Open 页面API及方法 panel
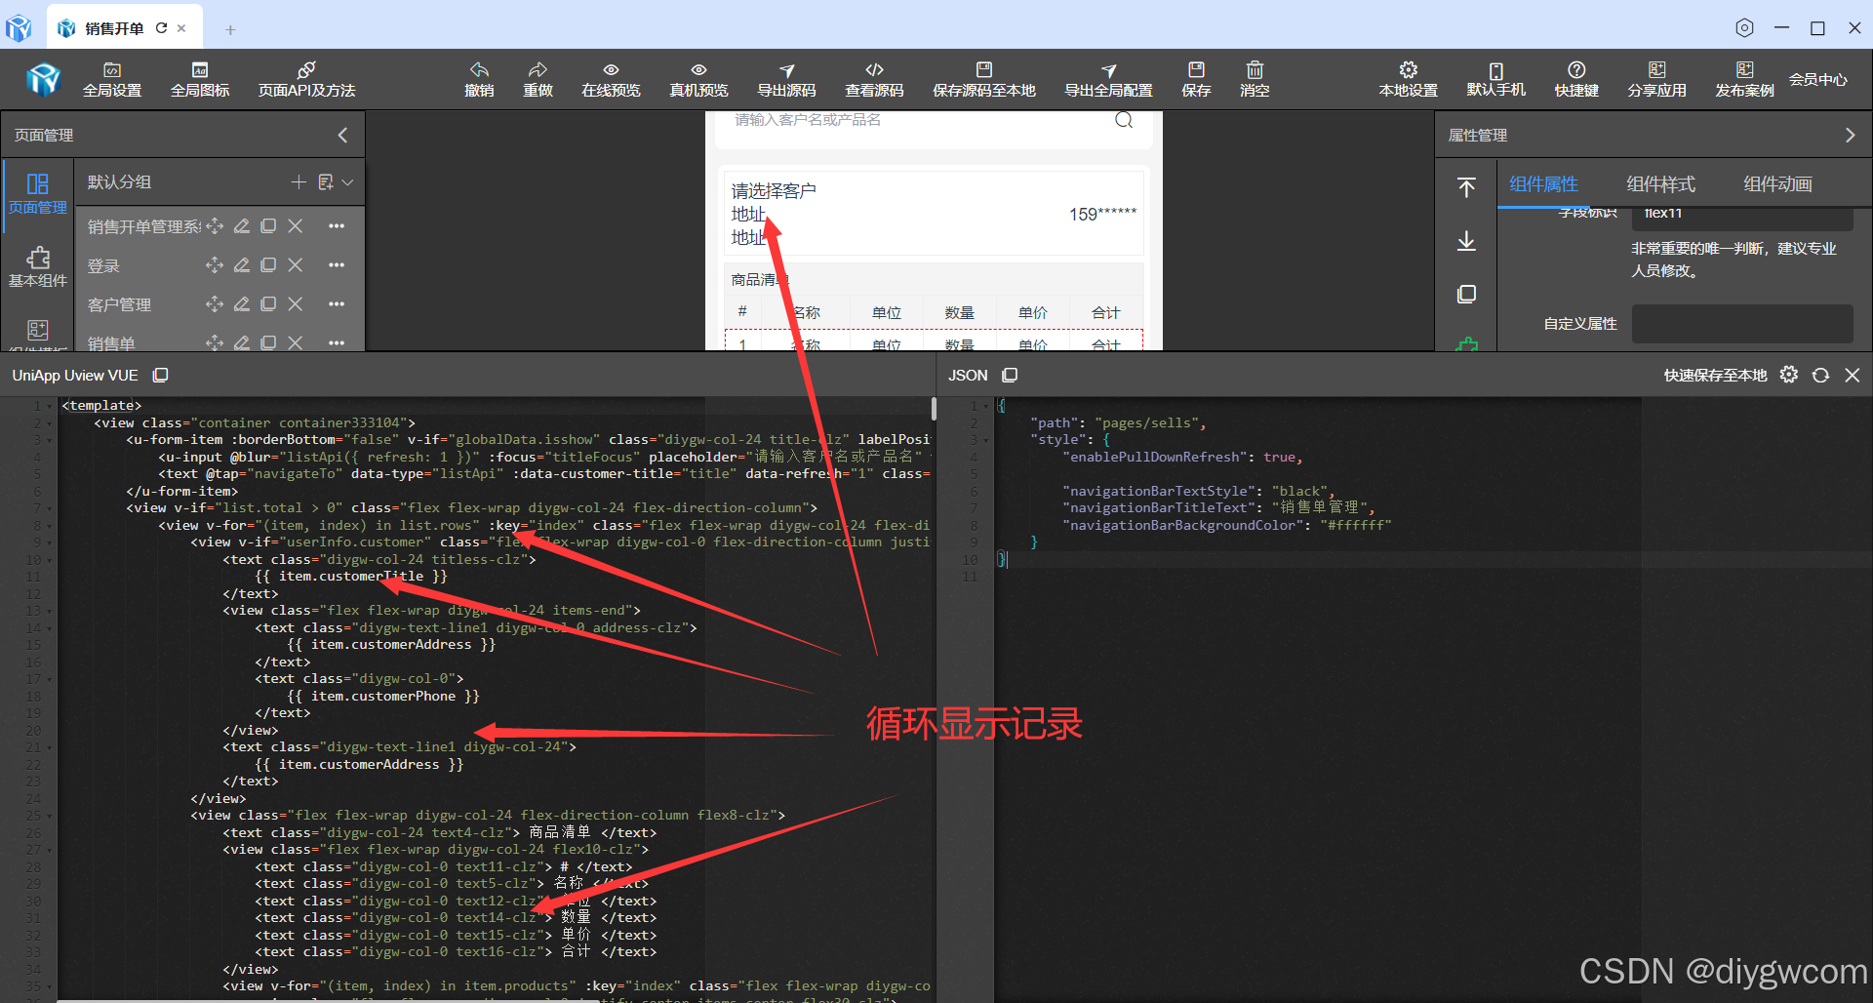 pos(306,79)
